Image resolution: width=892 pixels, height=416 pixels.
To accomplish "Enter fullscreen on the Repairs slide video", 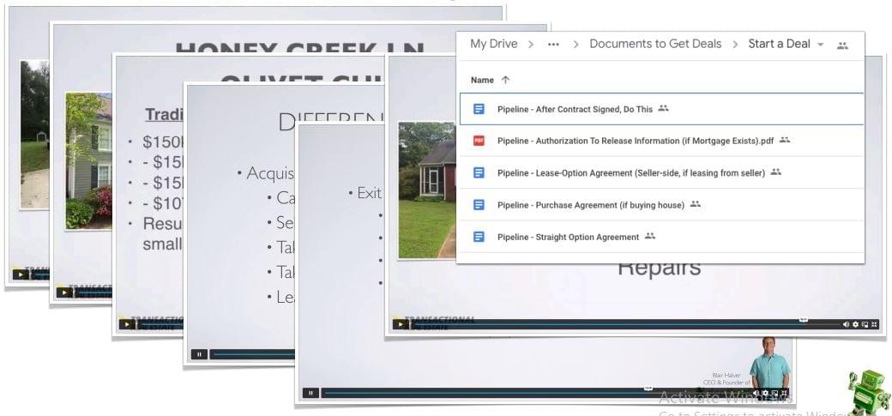I will [x=874, y=324].
